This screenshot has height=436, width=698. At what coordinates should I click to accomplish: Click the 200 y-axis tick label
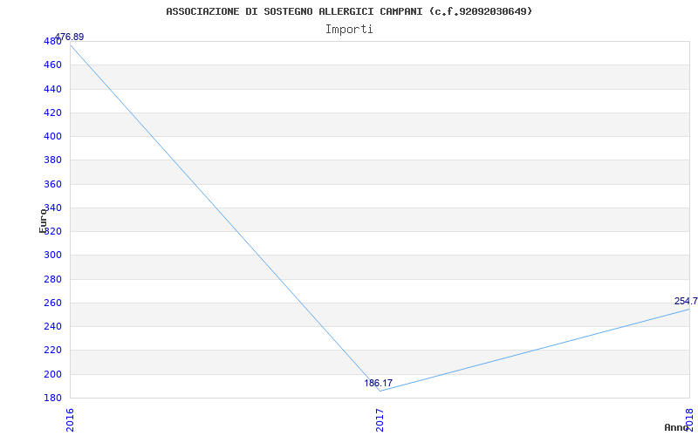52,374
